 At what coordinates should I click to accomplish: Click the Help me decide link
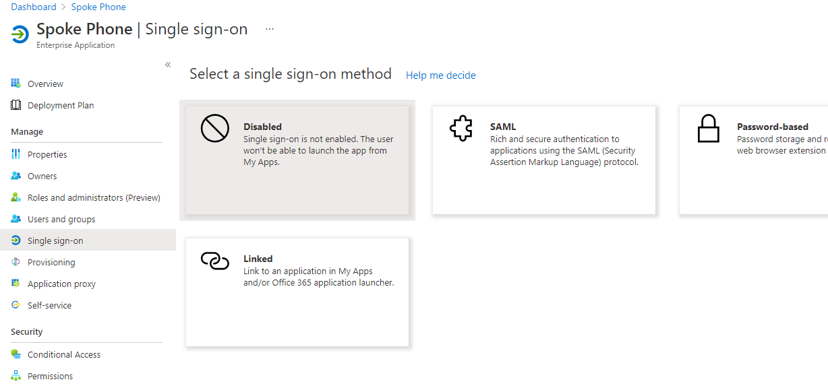[x=441, y=75]
